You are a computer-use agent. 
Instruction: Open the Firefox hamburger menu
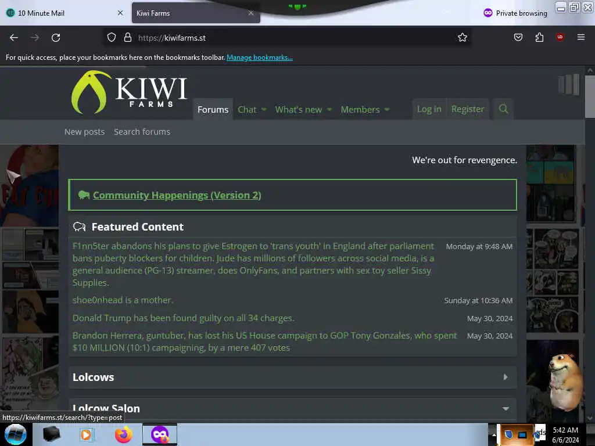(580, 37)
